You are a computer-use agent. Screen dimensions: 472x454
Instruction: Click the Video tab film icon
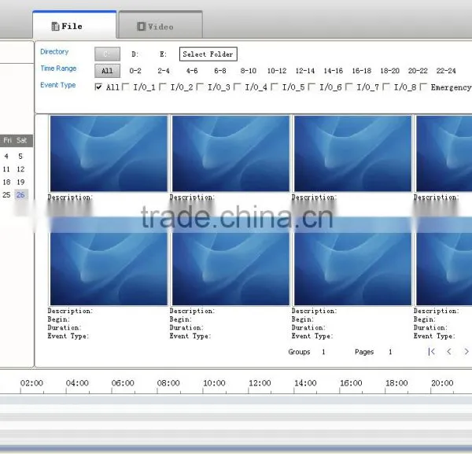point(141,27)
